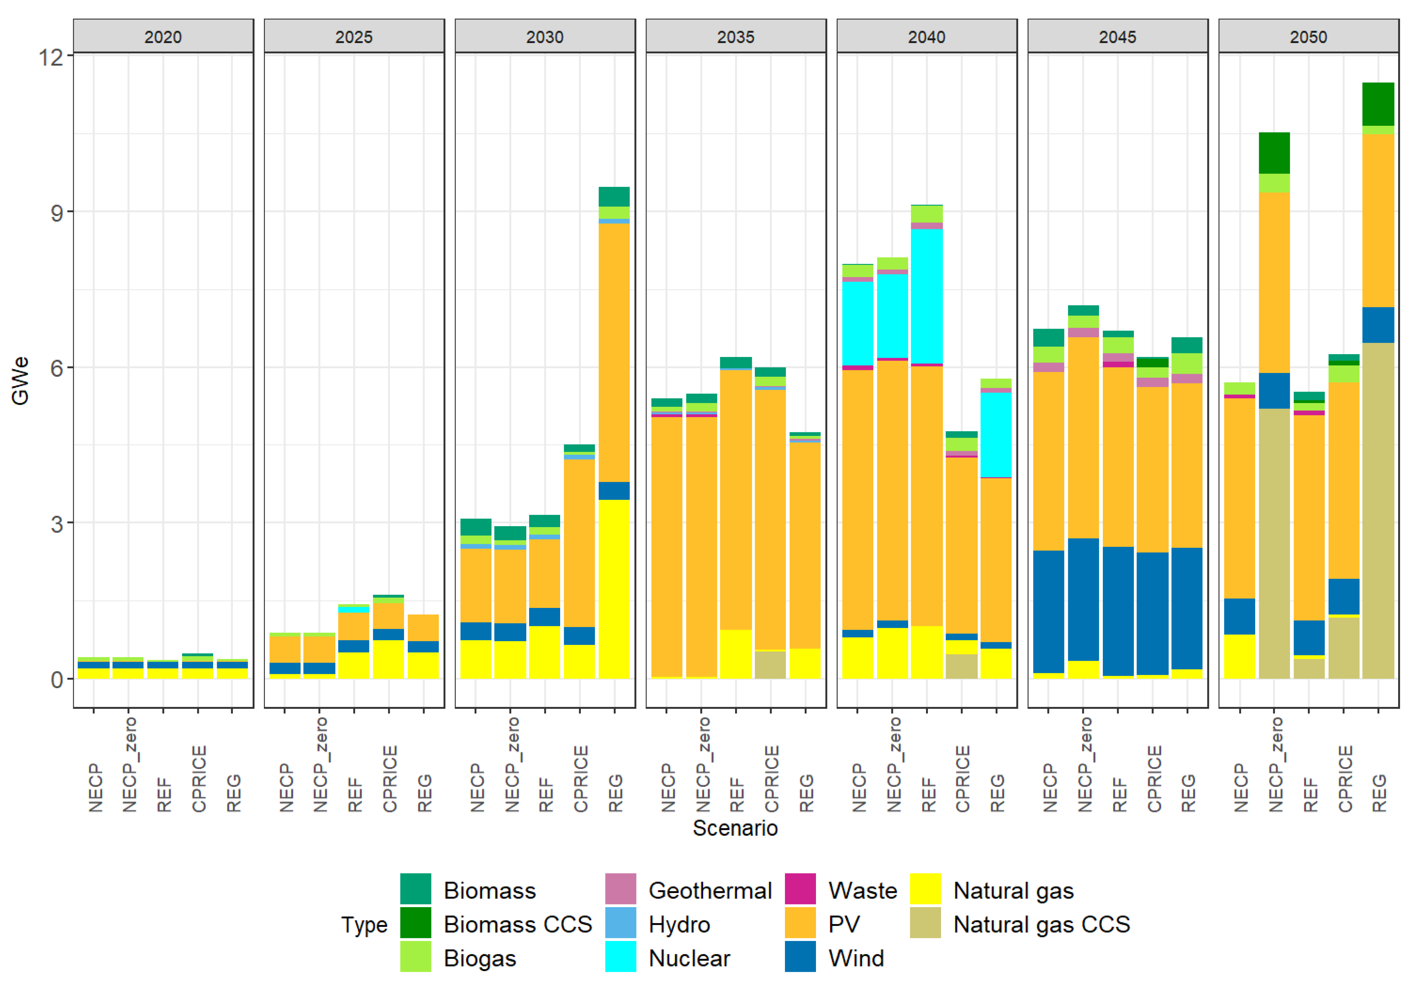Image resolution: width=1424 pixels, height=985 pixels.
Task: Click the 2050 facet header strip
Action: pos(1308,37)
